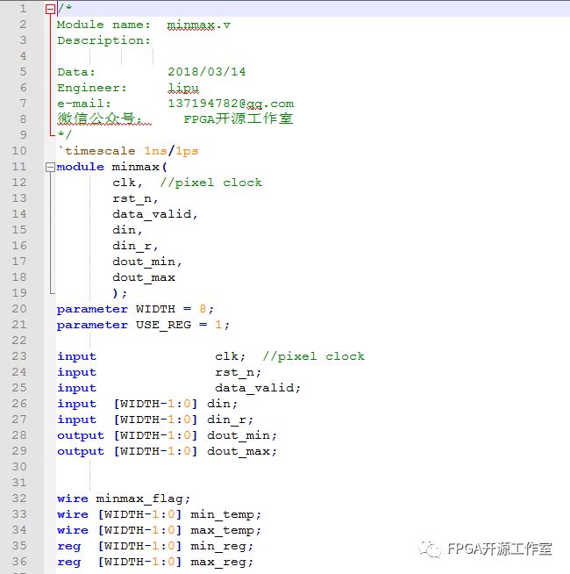
Task: Click the "parameter WIDTH" keyword on line 20
Action: point(92,309)
